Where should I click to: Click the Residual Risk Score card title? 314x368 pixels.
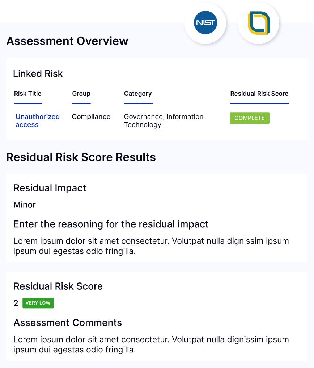coord(58,286)
